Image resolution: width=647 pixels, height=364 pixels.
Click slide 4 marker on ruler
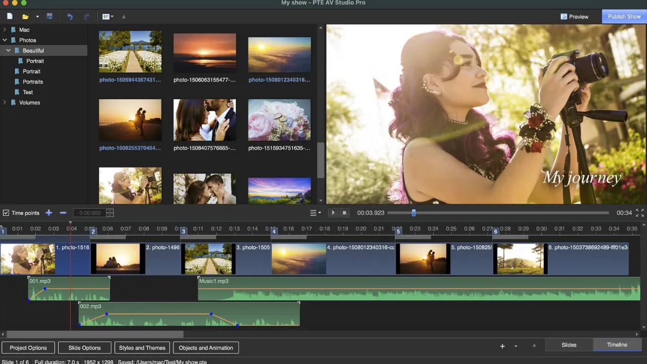click(x=274, y=232)
